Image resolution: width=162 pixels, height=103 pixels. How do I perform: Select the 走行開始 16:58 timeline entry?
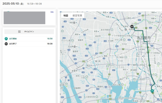click(29, 39)
